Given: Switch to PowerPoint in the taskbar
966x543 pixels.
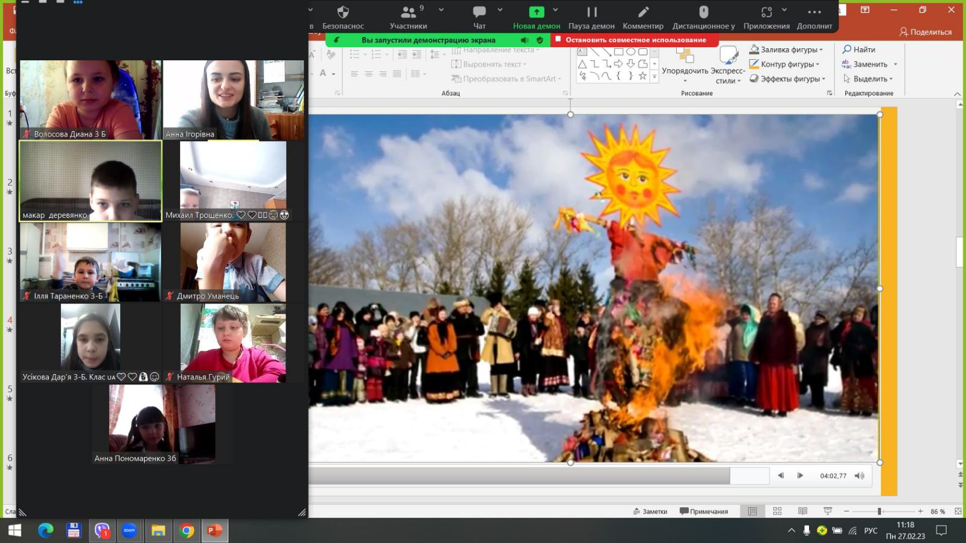Looking at the screenshot, I should (x=215, y=530).
